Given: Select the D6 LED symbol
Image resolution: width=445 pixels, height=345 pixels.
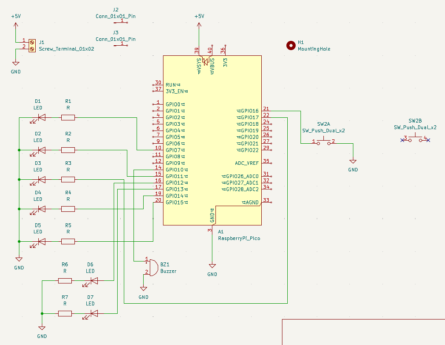Looking at the screenshot, I should click(x=94, y=281).
